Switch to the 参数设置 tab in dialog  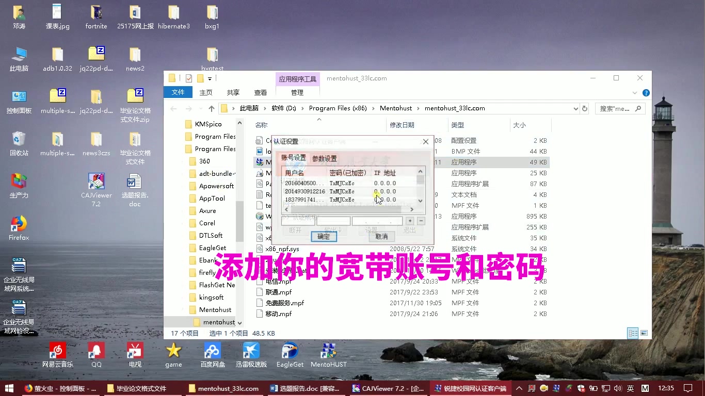coord(324,158)
